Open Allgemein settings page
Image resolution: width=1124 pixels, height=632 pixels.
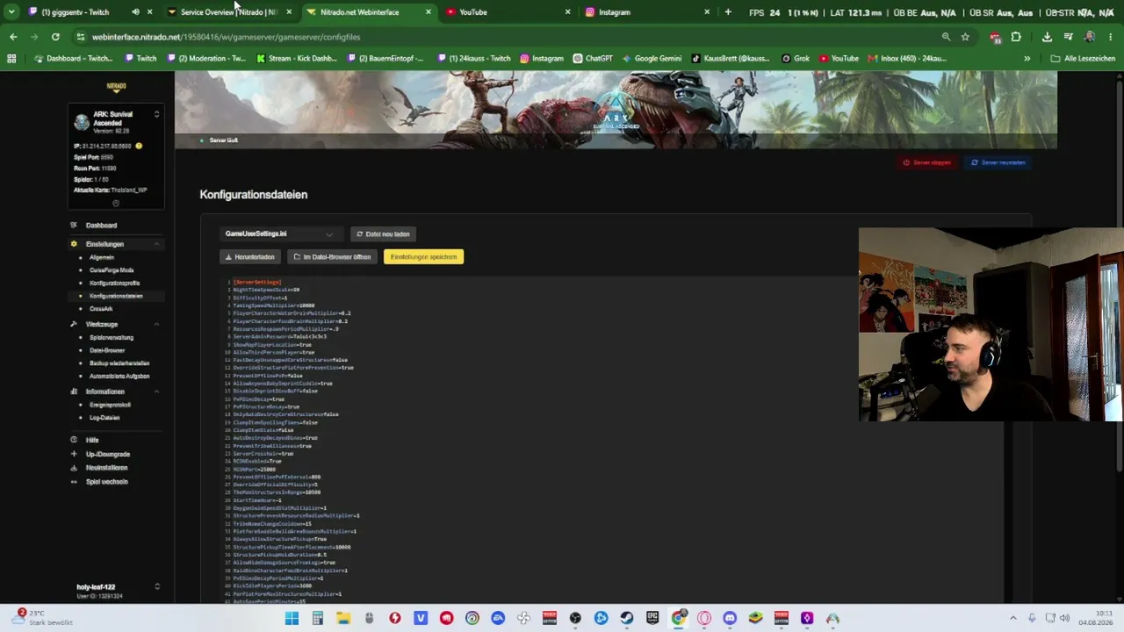(x=102, y=257)
